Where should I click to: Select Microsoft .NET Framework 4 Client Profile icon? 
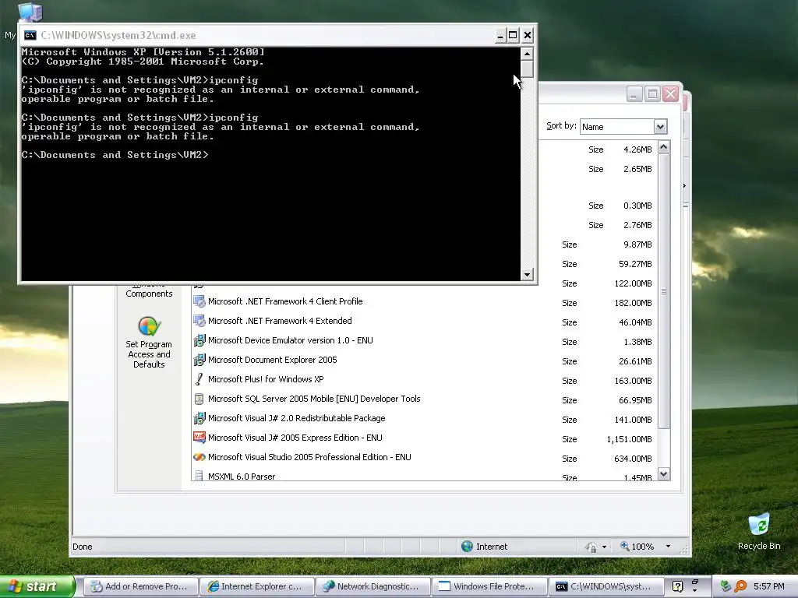click(x=199, y=301)
